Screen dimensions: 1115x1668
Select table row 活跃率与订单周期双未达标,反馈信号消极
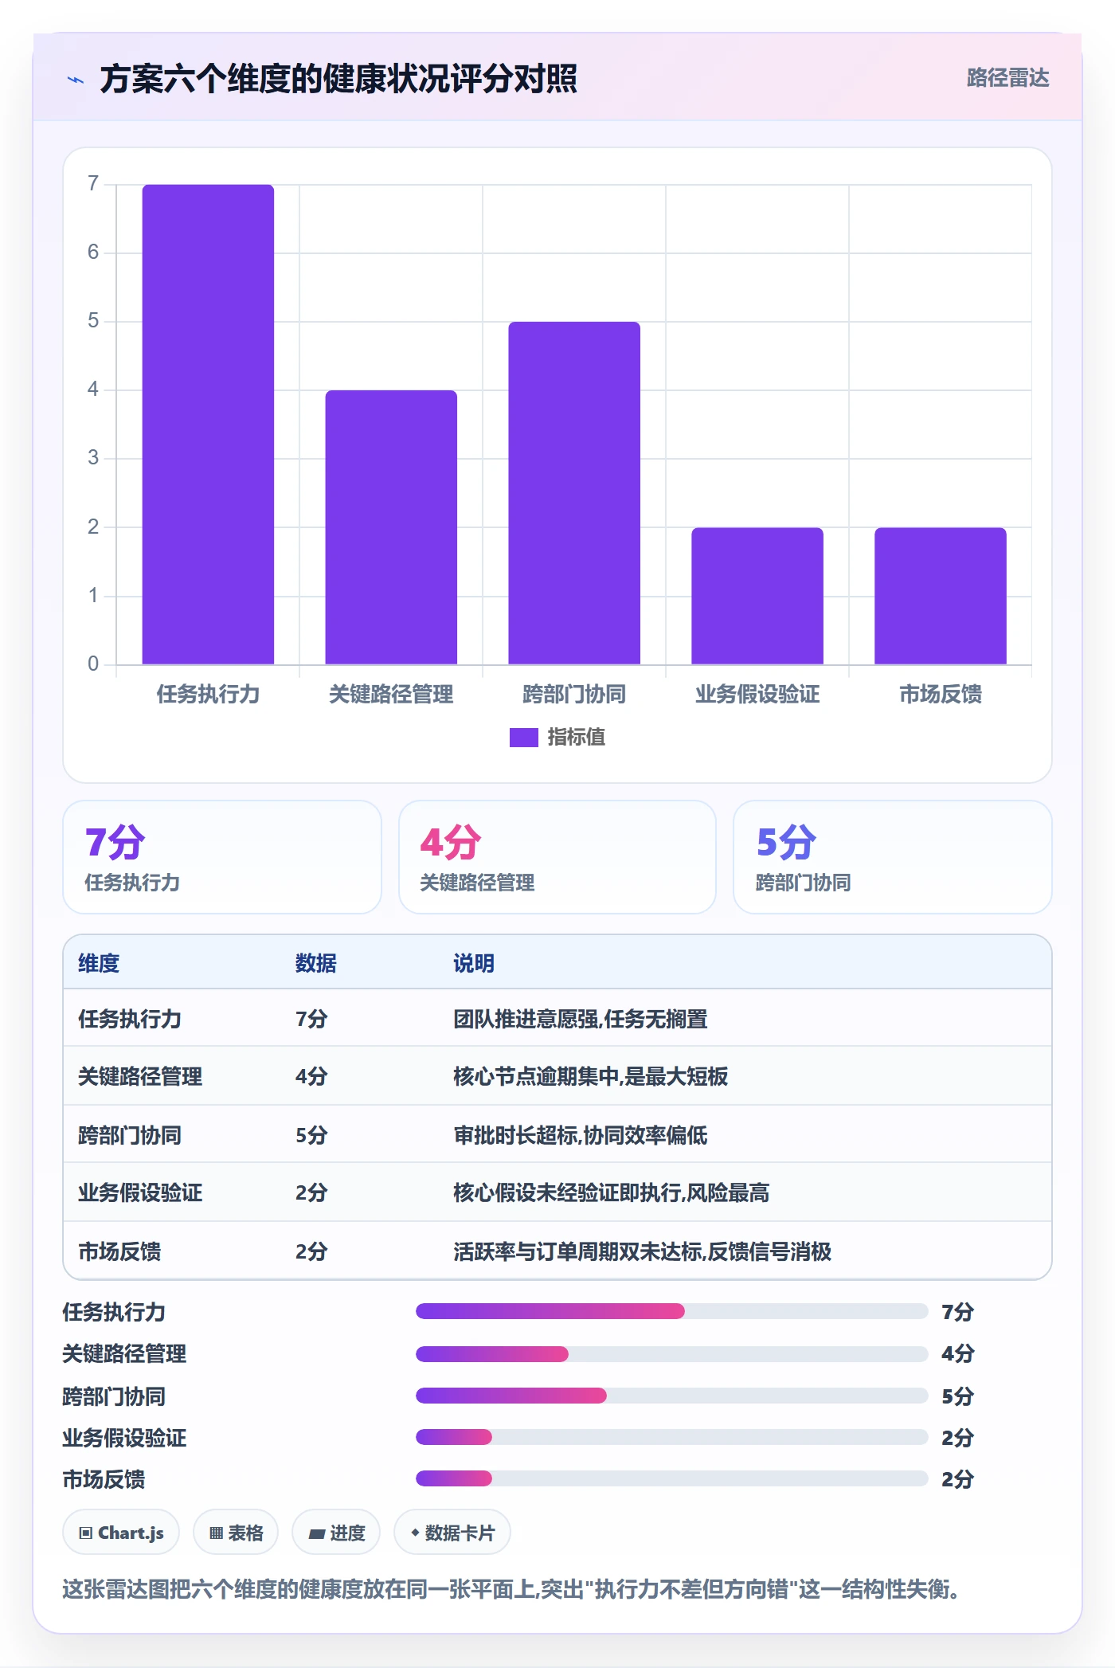click(557, 1251)
